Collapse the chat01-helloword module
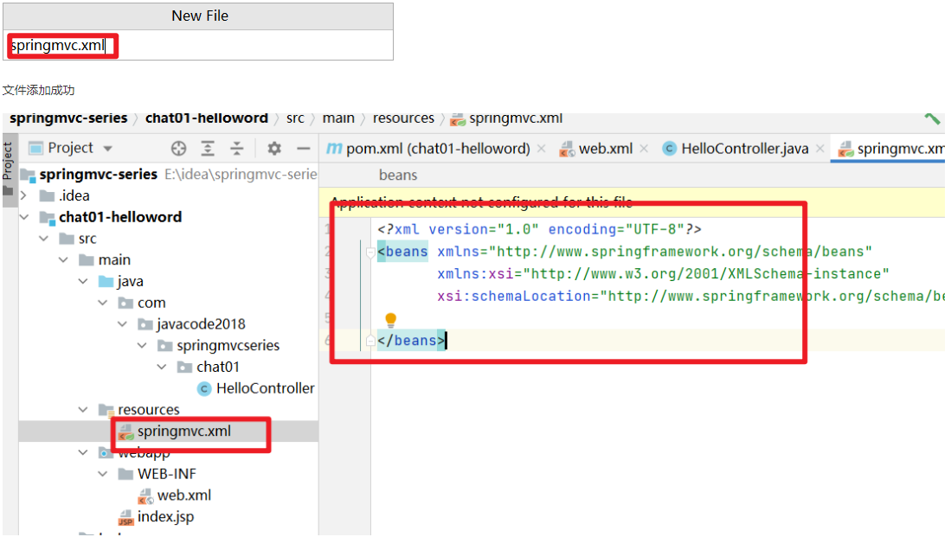 coord(24,217)
